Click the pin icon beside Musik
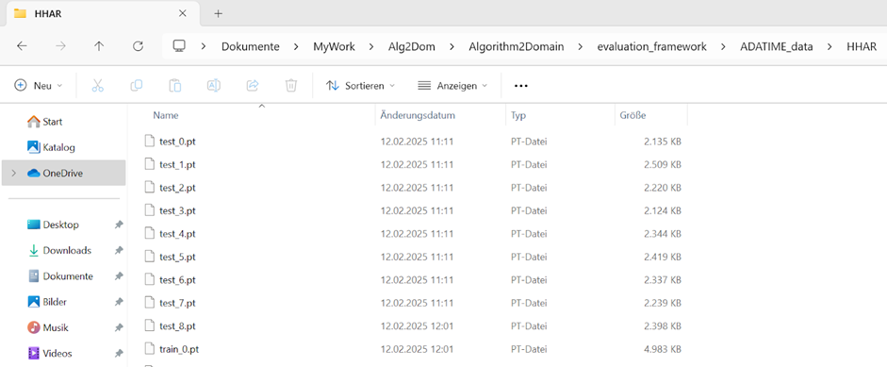Image resolution: width=887 pixels, height=367 pixels. pyautogui.click(x=118, y=328)
